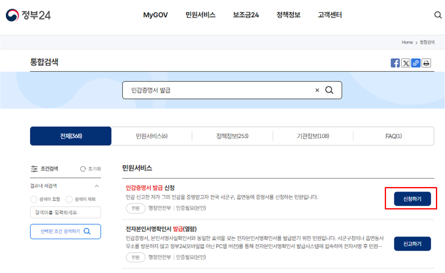The width and height of the screenshot is (445, 273).
Task: Go to Home via the breadcrumb link
Action: (407, 42)
